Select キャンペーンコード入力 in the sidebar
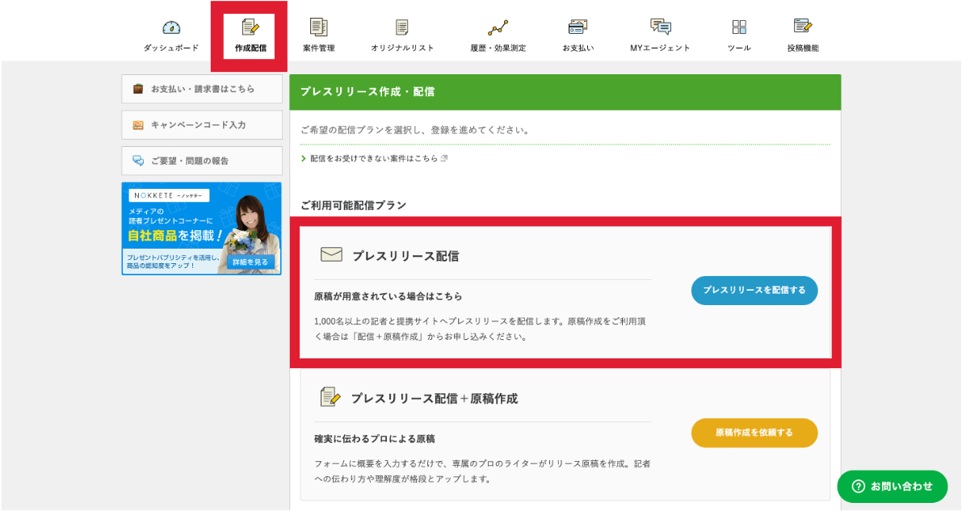This screenshot has width=962, height=511. click(x=202, y=125)
